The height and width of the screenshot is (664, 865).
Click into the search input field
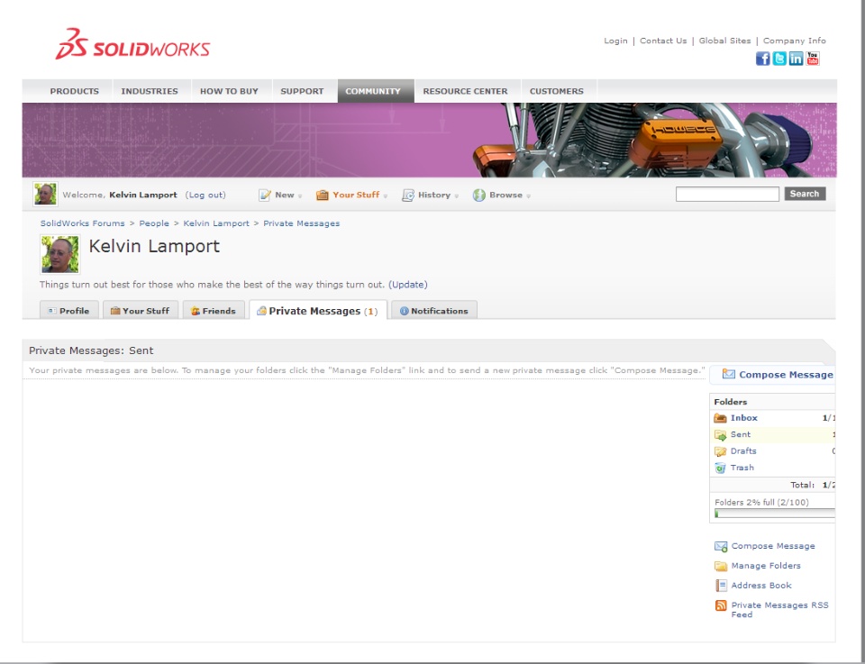tap(727, 194)
